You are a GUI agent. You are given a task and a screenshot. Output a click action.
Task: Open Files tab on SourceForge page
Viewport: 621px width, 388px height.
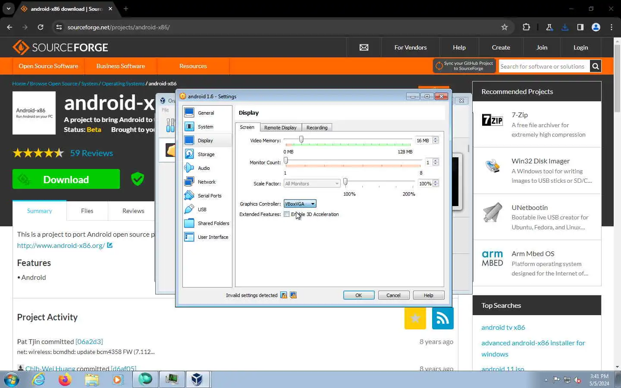tap(87, 211)
